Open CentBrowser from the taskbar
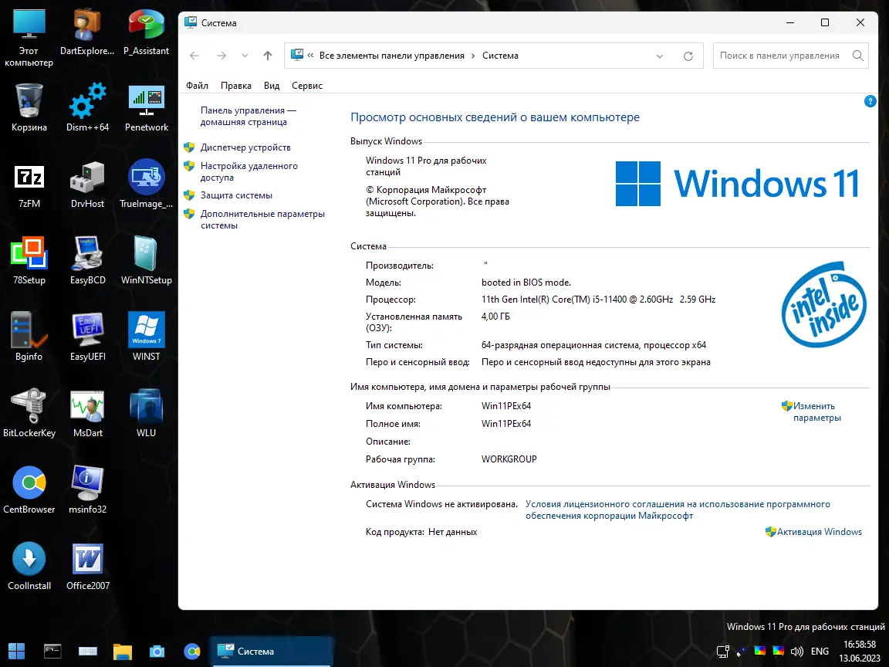889x667 pixels. 192,651
